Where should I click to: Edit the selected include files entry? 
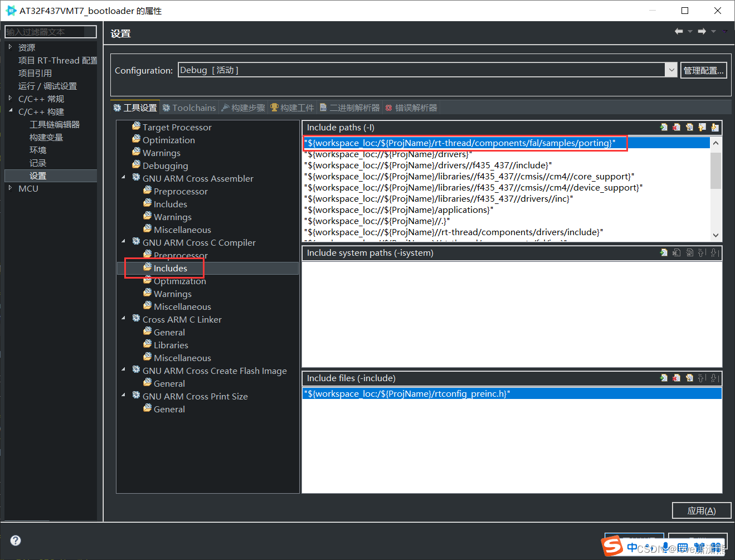point(689,378)
